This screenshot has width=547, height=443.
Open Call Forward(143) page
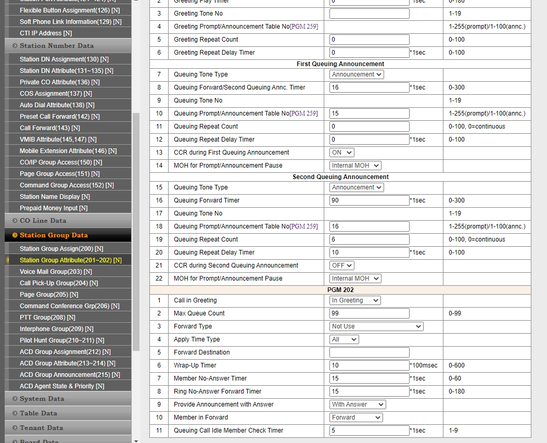[x=49, y=128]
